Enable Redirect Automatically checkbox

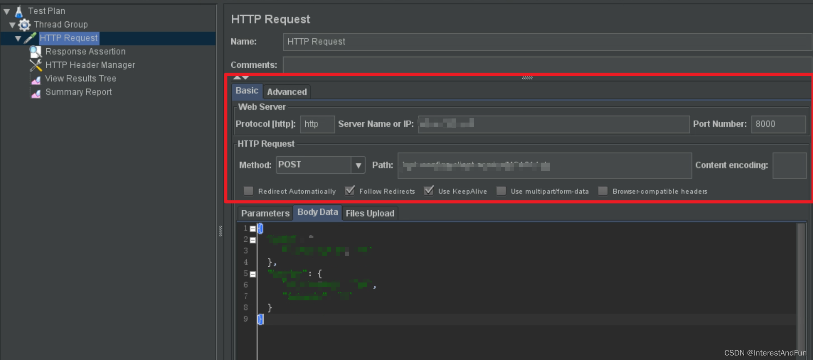tap(248, 191)
